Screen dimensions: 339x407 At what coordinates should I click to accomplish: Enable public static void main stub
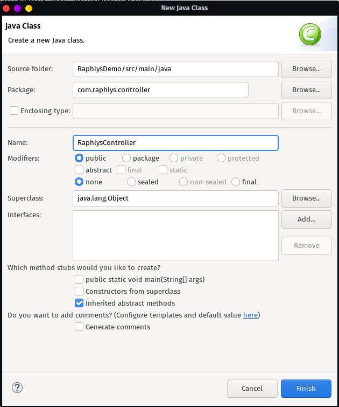tap(79, 279)
